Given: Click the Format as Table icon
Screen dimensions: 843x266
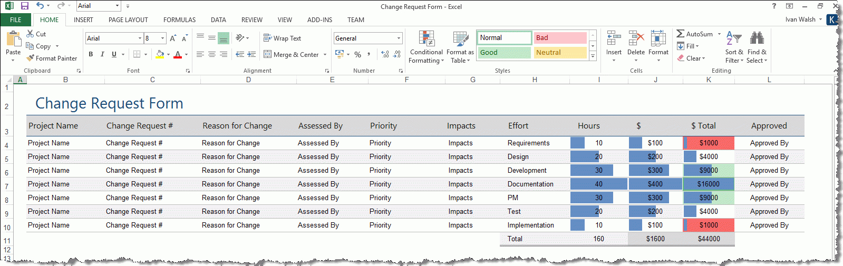Looking at the screenshot, I should pyautogui.click(x=460, y=40).
